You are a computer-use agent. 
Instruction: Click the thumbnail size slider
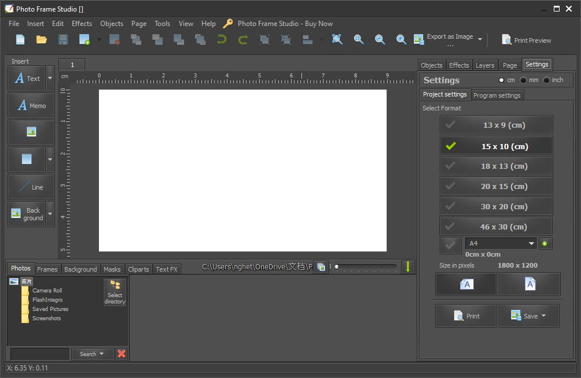tap(366, 266)
